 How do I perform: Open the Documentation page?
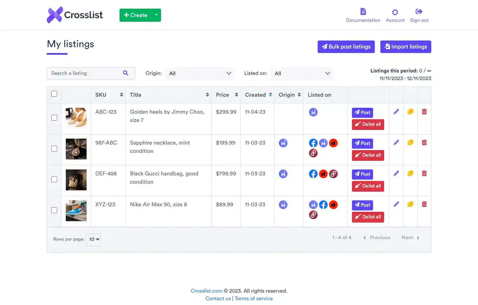pos(363,15)
